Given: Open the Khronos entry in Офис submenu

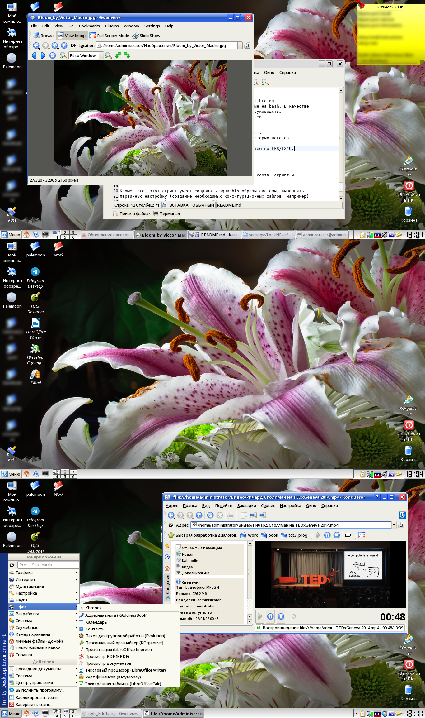Looking at the screenshot, I should point(129,608).
